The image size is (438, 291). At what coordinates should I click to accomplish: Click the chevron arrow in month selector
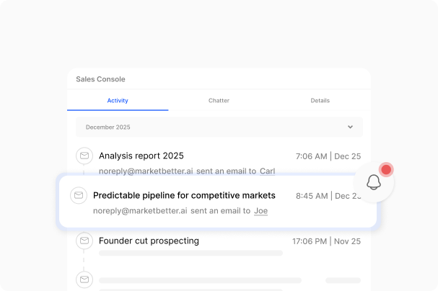tap(350, 127)
